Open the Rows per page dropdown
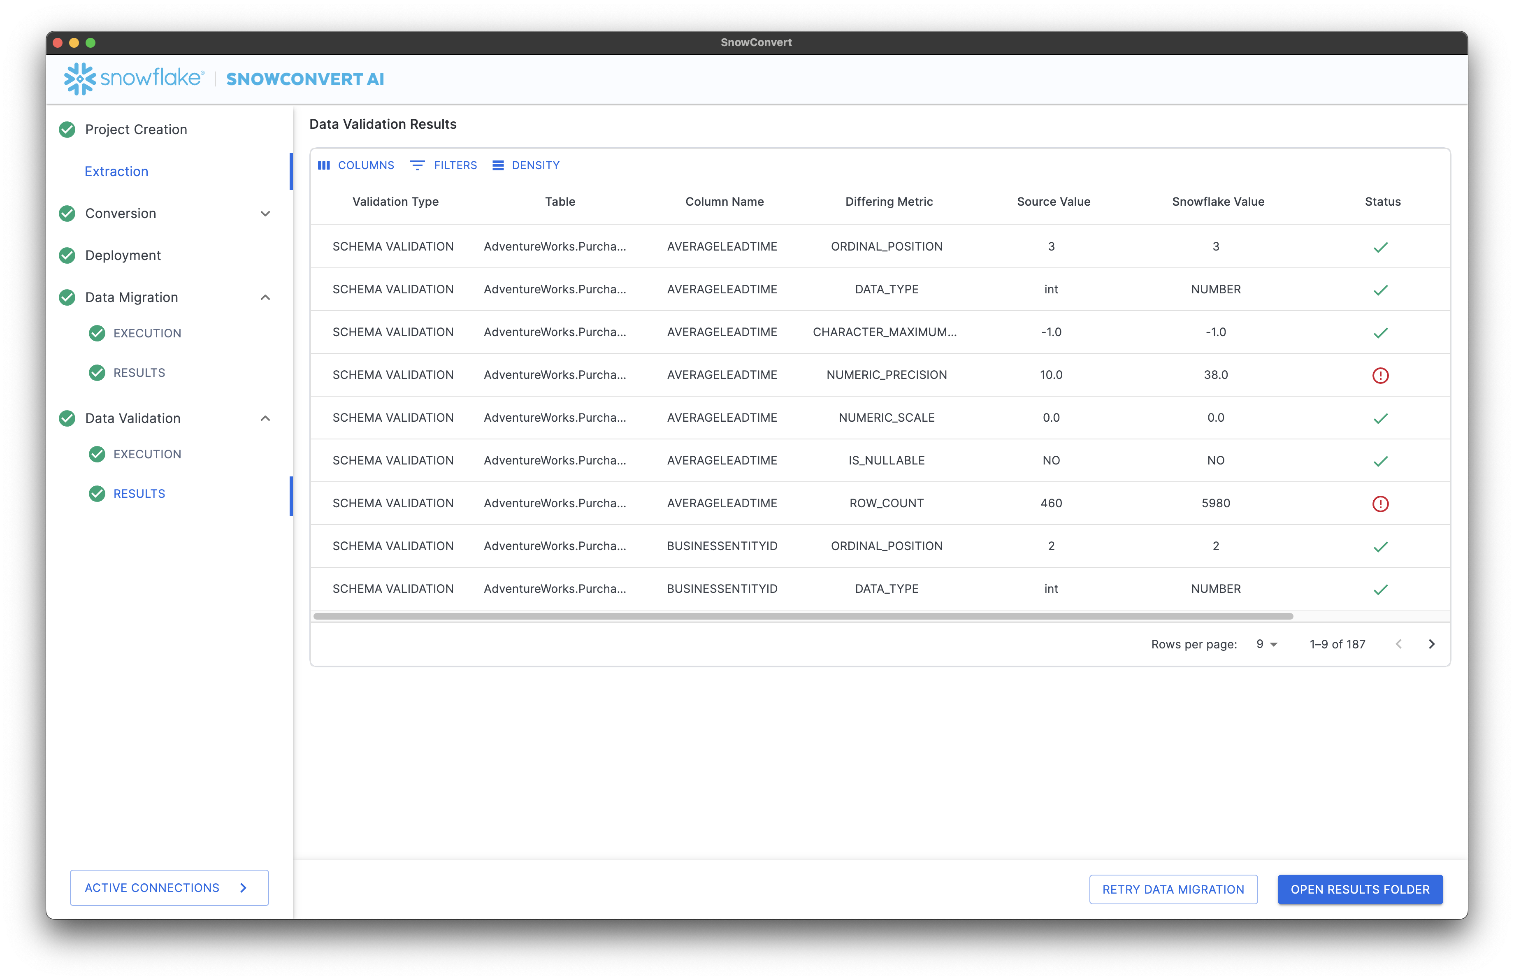Image resolution: width=1514 pixels, height=980 pixels. (x=1265, y=643)
